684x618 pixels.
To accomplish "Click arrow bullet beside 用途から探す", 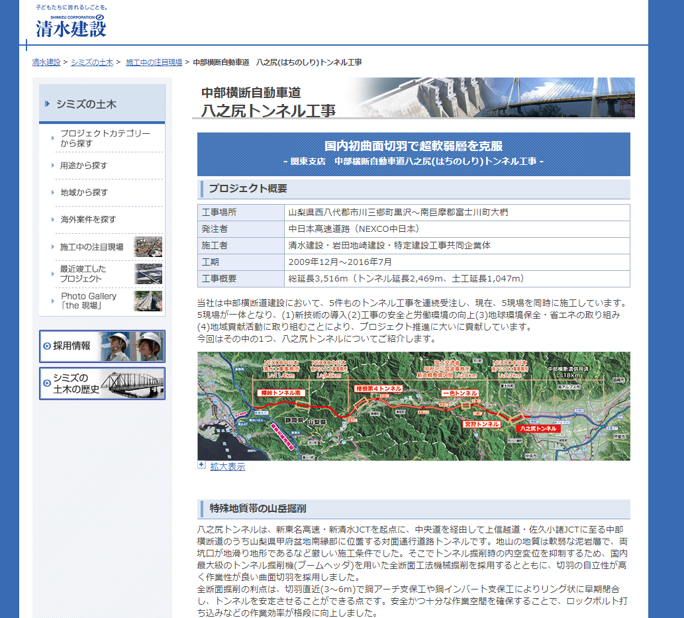I will tap(53, 166).
